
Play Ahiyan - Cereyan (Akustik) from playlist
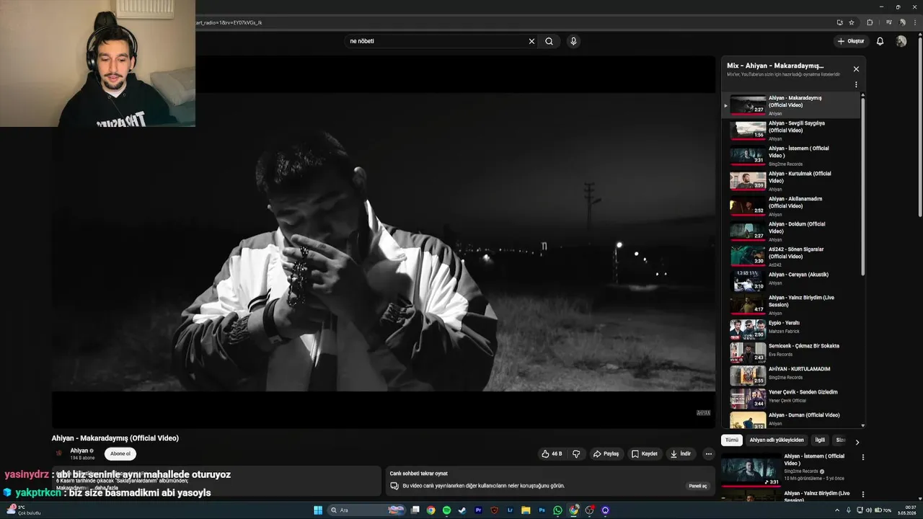[x=791, y=280]
